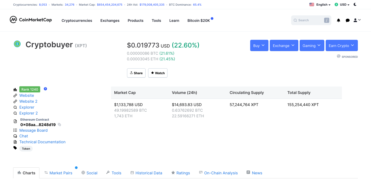The height and width of the screenshot is (181, 371).
Task: Open the Technical Documentation link
Action: click(43, 142)
